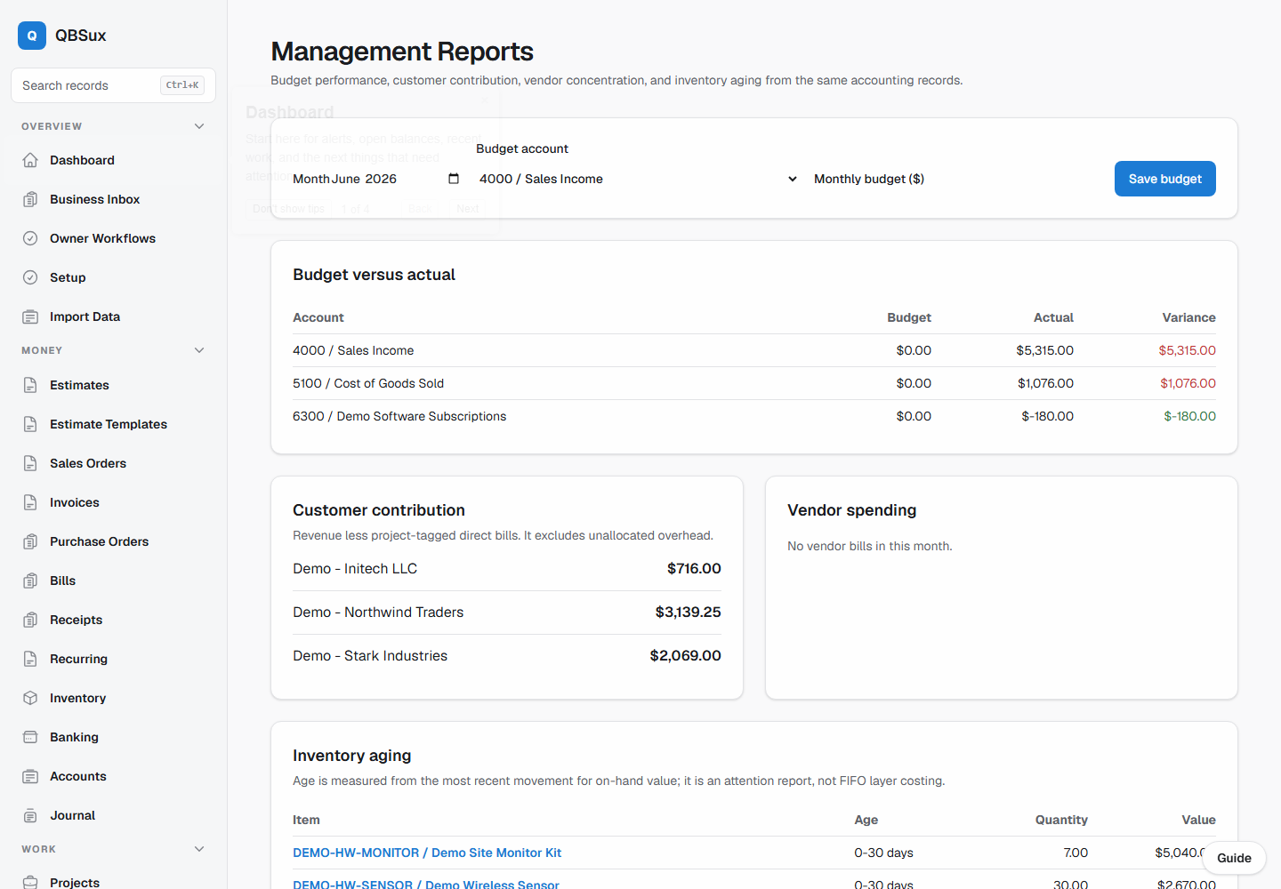Click the Sales Orders document icon

coord(30,463)
